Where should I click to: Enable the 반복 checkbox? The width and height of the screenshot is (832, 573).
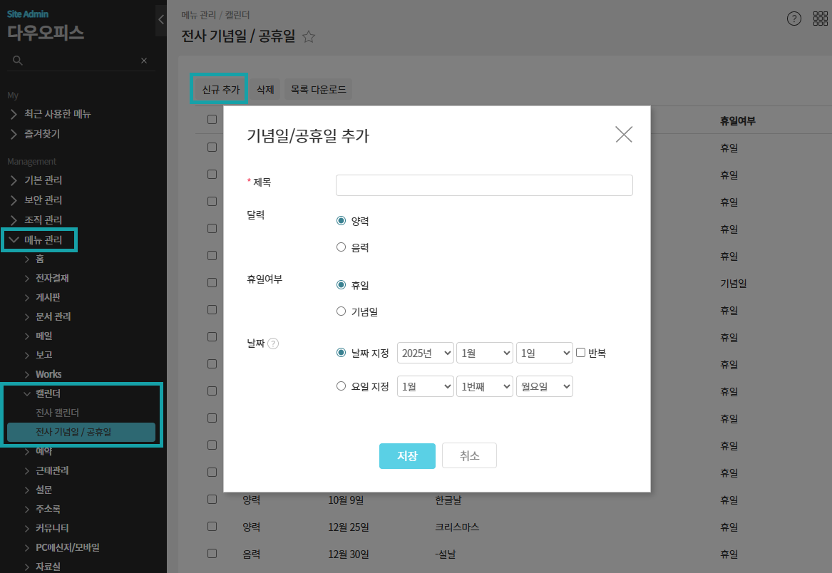tap(580, 352)
